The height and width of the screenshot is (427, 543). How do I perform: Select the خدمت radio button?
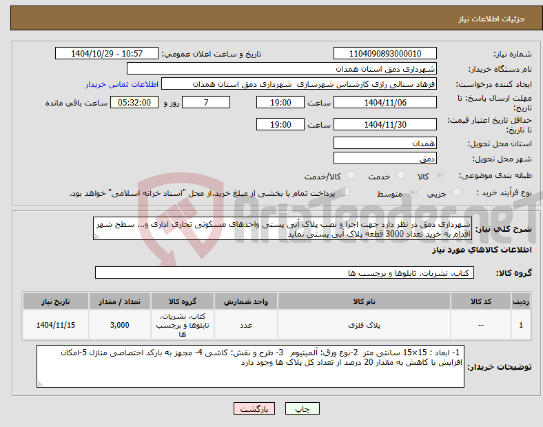[400, 175]
